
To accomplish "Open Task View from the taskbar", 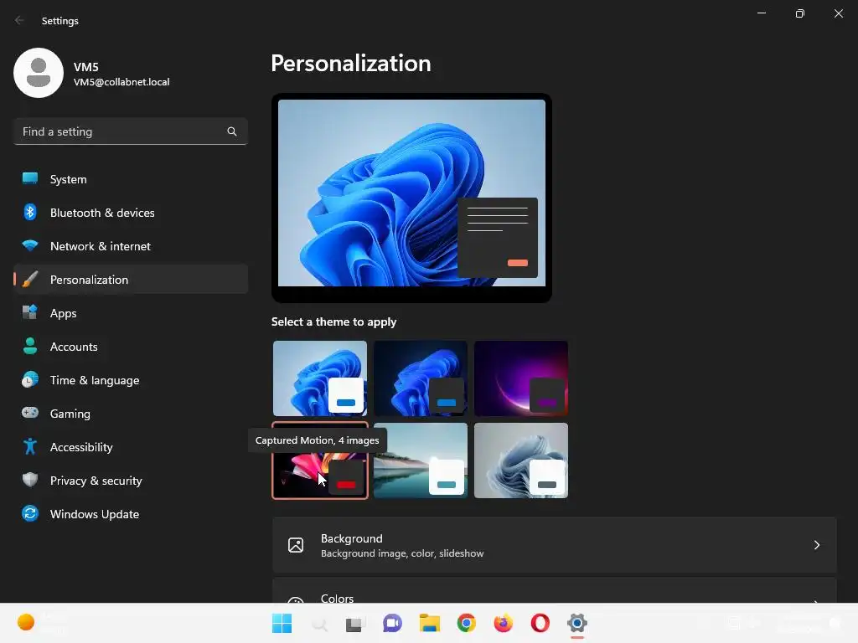I will coord(355,623).
